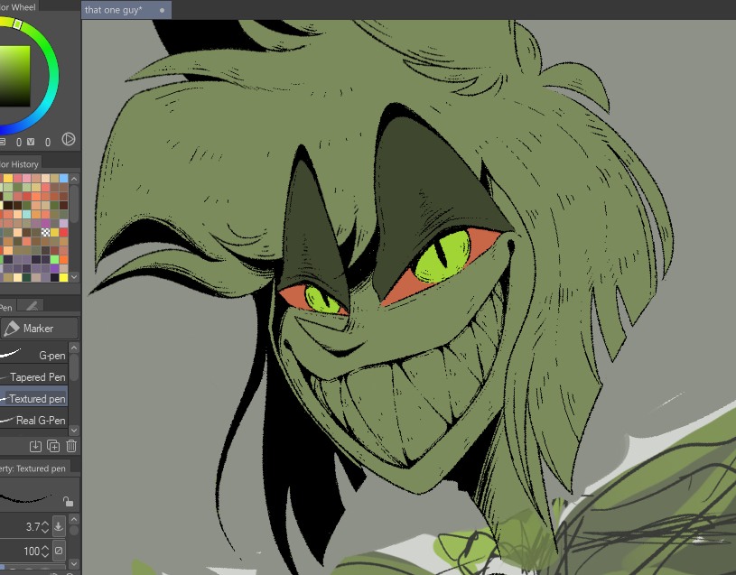Image resolution: width=736 pixels, height=575 pixels.
Task: Click the color space switch arrow icon
Action: tap(68, 139)
